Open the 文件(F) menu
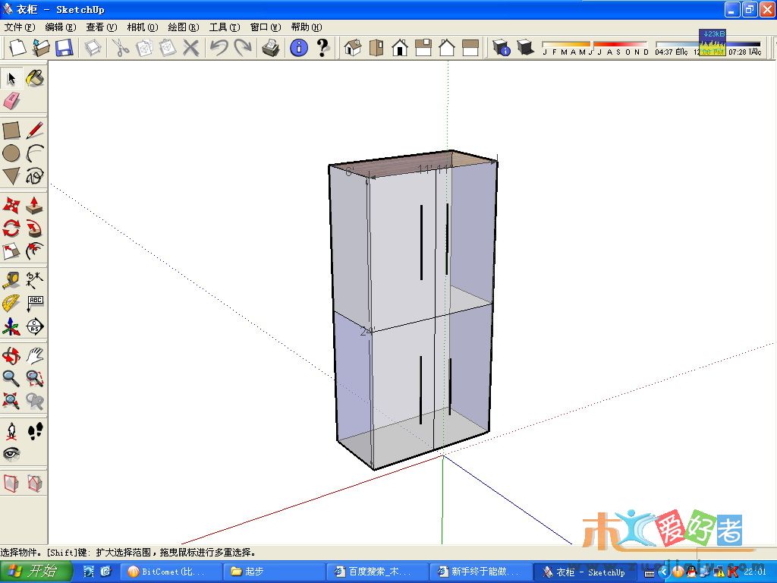The width and height of the screenshot is (777, 583). pyautogui.click(x=20, y=27)
